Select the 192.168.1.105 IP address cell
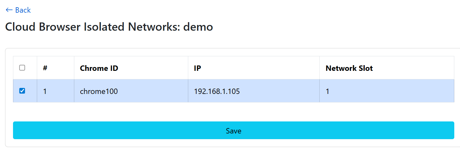 pos(254,91)
